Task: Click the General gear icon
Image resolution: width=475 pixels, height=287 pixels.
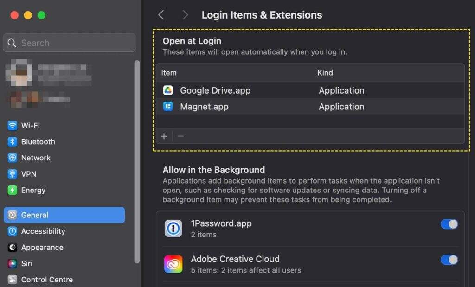Action: click(13, 215)
